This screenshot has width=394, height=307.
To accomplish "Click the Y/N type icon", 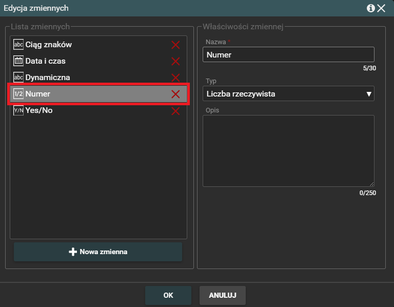I will [x=18, y=110].
